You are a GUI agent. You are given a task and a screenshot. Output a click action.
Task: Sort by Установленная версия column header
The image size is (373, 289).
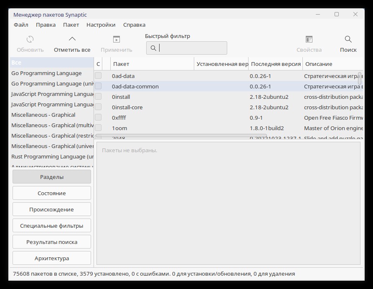click(x=221, y=64)
